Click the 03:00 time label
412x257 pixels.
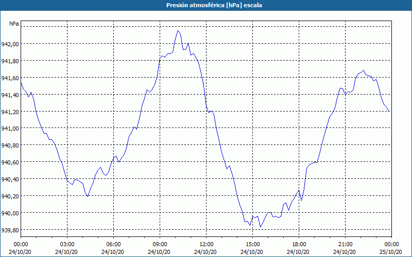[x=67, y=245]
